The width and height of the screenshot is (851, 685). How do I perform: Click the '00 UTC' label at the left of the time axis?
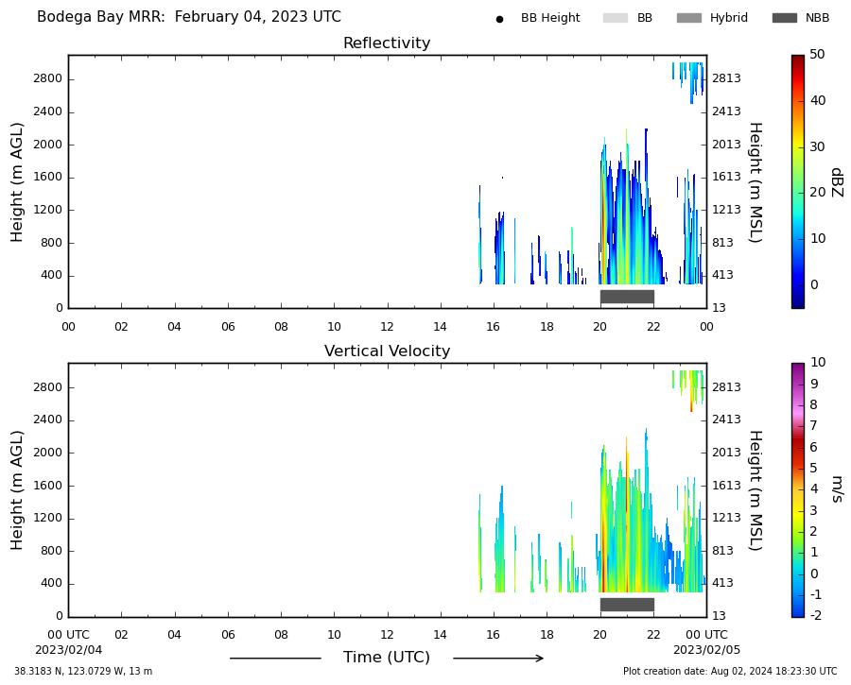(68, 635)
